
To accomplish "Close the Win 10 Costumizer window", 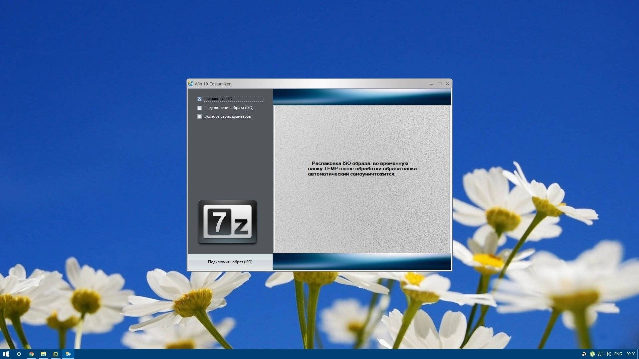I will (x=447, y=84).
